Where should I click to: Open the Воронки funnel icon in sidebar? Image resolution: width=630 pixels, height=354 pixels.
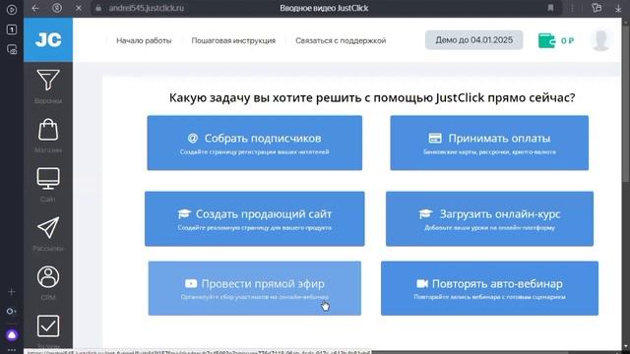tap(48, 80)
